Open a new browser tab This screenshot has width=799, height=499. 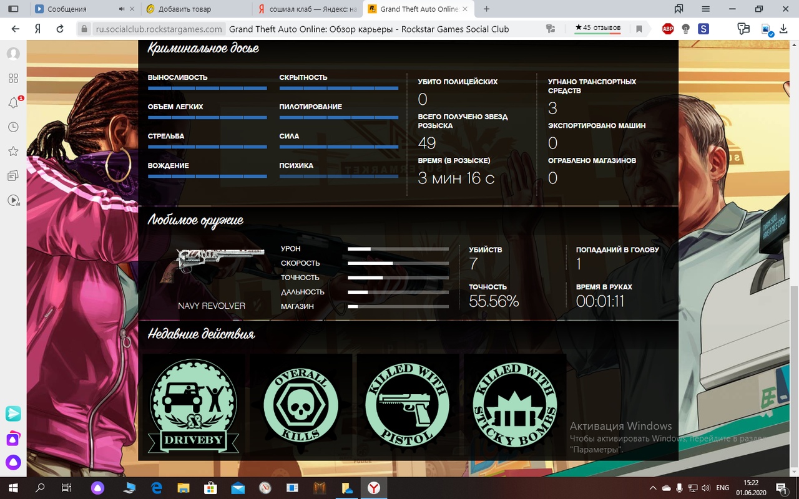[487, 9]
